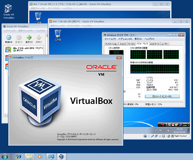The width and height of the screenshot is (193, 160).
Task: Switch to アプリケーション tab in Task Manager
Action: [x=111, y=44]
